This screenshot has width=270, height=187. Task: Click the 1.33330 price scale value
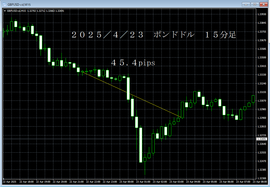[262, 75]
